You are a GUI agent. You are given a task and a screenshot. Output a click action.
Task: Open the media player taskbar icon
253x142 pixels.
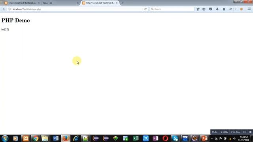pyautogui.click(x=15, y=138)
